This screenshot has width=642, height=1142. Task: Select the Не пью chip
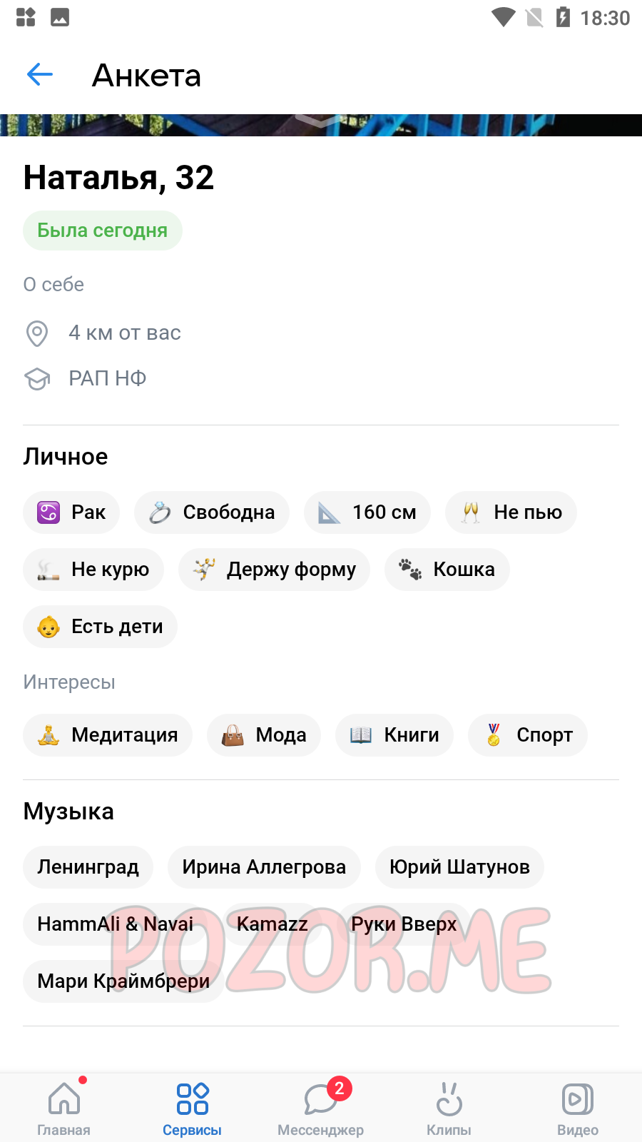(511, 512)
